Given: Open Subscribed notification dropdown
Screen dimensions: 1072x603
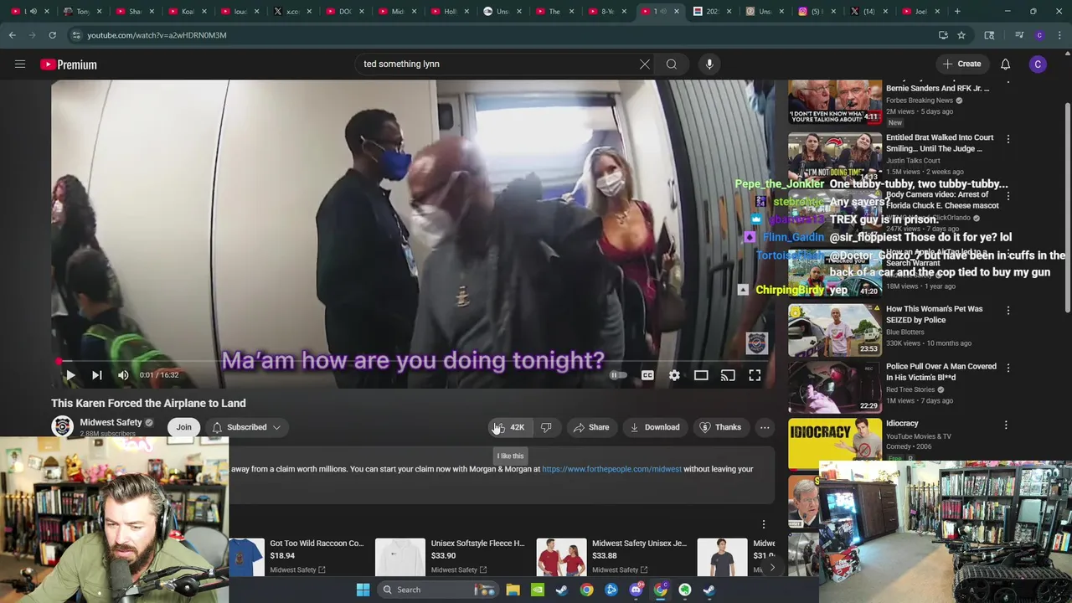Looking at the screenshot, I should pyautogui.click(x=246, y=427).
